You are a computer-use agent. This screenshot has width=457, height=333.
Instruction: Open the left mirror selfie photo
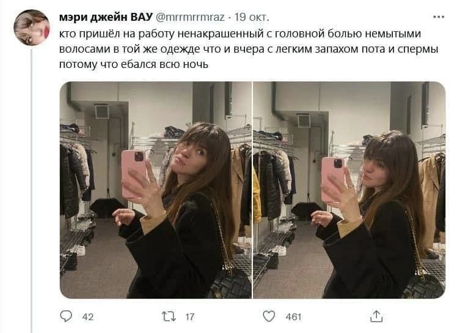[156, 190]
